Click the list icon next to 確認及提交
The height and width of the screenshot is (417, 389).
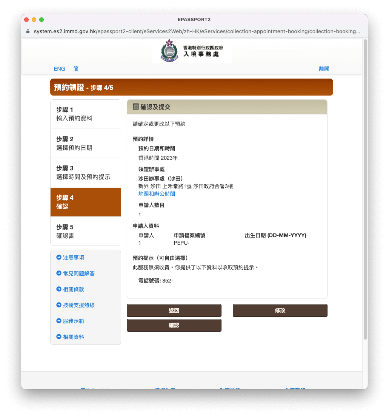click(x=136, y=107)
